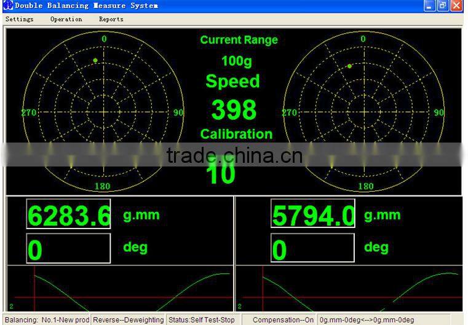Click the Status: Self Test-Stop panel

pos(202,319)
